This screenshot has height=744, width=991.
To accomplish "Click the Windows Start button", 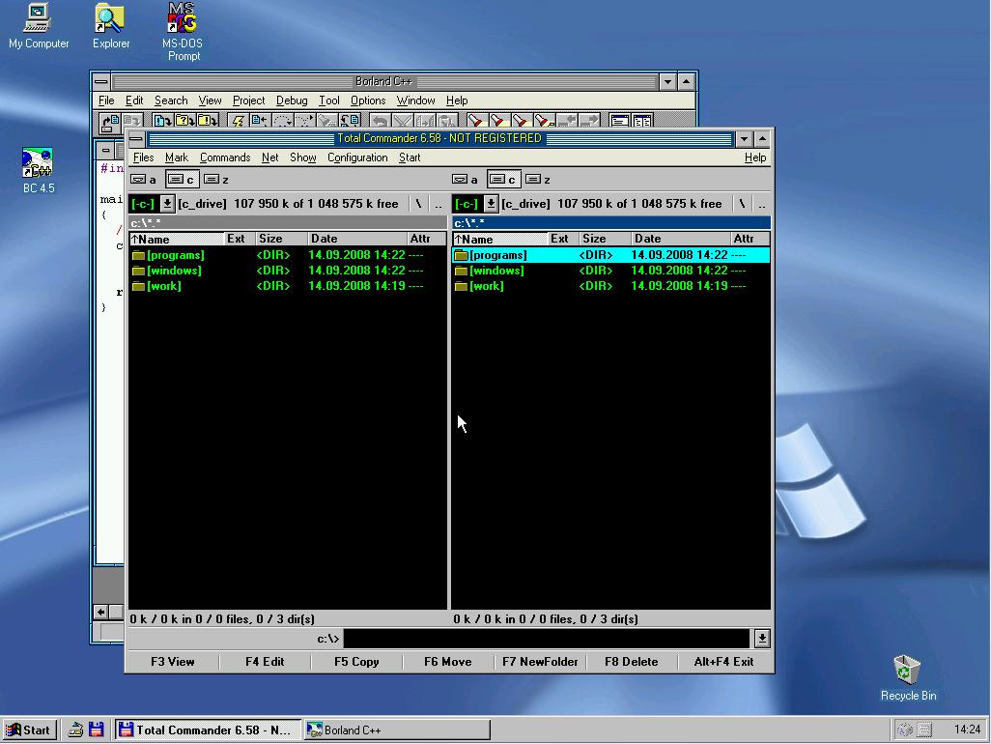I will [x=28, y=730].
